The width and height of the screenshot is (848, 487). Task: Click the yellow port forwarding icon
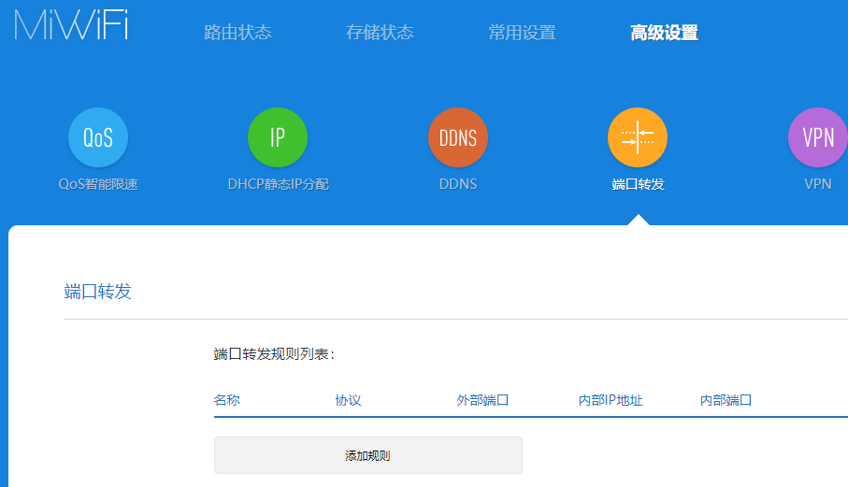(638, 137)
